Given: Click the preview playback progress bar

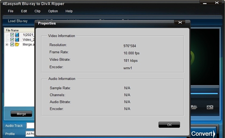Looking at the screenshot, I should point(204,94).
